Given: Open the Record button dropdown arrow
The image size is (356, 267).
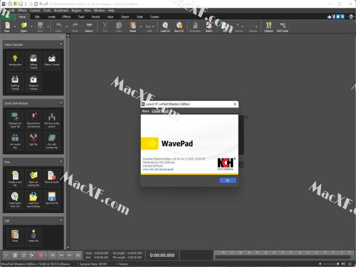Looking at the screenshot, I should pos(46,255).
